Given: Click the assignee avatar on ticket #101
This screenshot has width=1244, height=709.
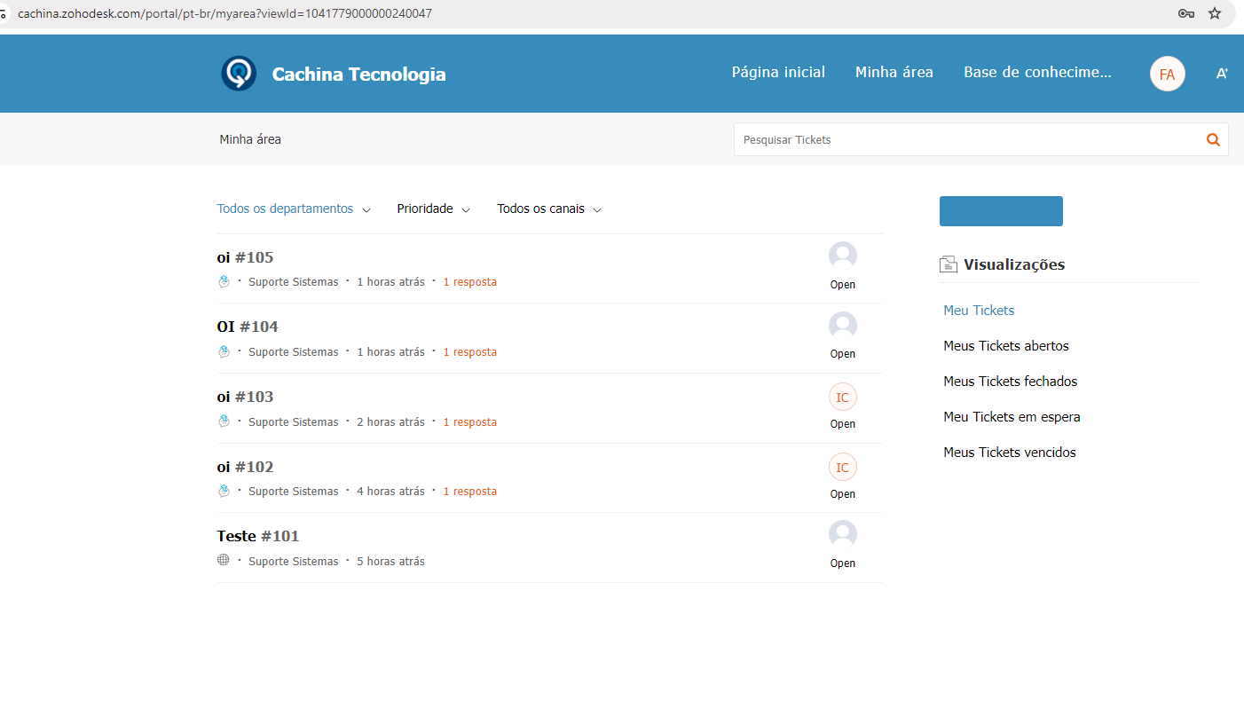Looking at the screenshot, I should coord(843,534).
